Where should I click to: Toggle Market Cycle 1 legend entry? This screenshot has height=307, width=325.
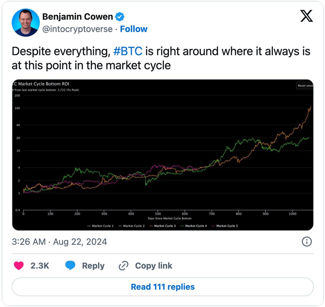click(100, 226)
